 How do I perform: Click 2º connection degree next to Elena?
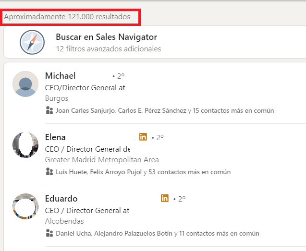[160, 137]
